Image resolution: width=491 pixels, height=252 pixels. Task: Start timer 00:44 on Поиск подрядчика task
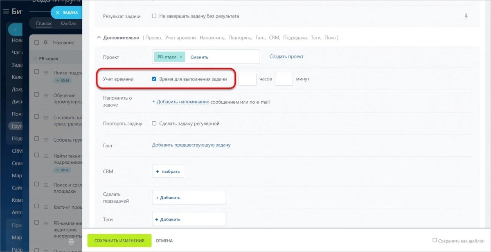63,81
